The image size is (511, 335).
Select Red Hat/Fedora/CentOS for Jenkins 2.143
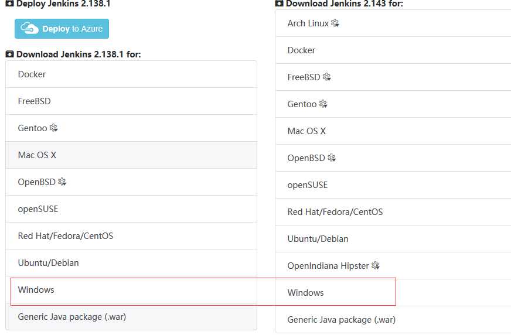[x=393, y=212]
